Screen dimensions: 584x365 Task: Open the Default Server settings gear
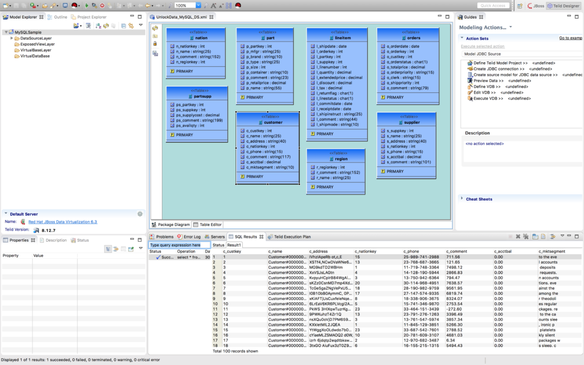(140, 214)
